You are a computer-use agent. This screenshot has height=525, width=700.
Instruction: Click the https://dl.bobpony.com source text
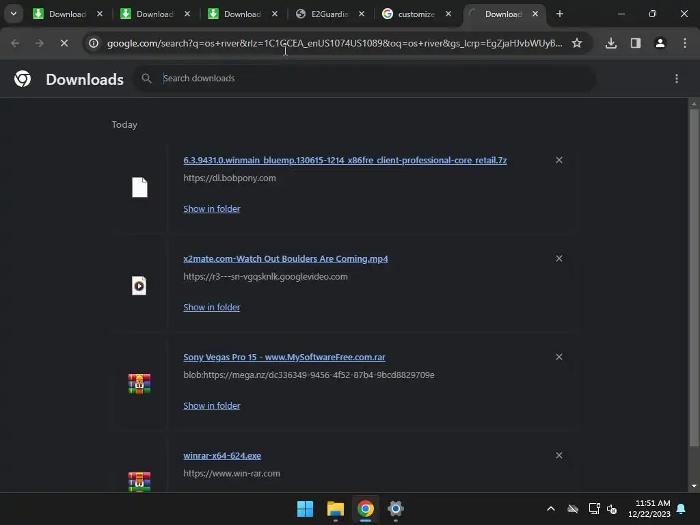230,178
